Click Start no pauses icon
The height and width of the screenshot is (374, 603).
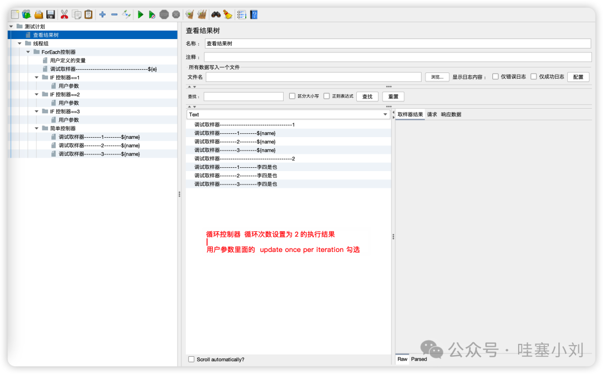152,14
